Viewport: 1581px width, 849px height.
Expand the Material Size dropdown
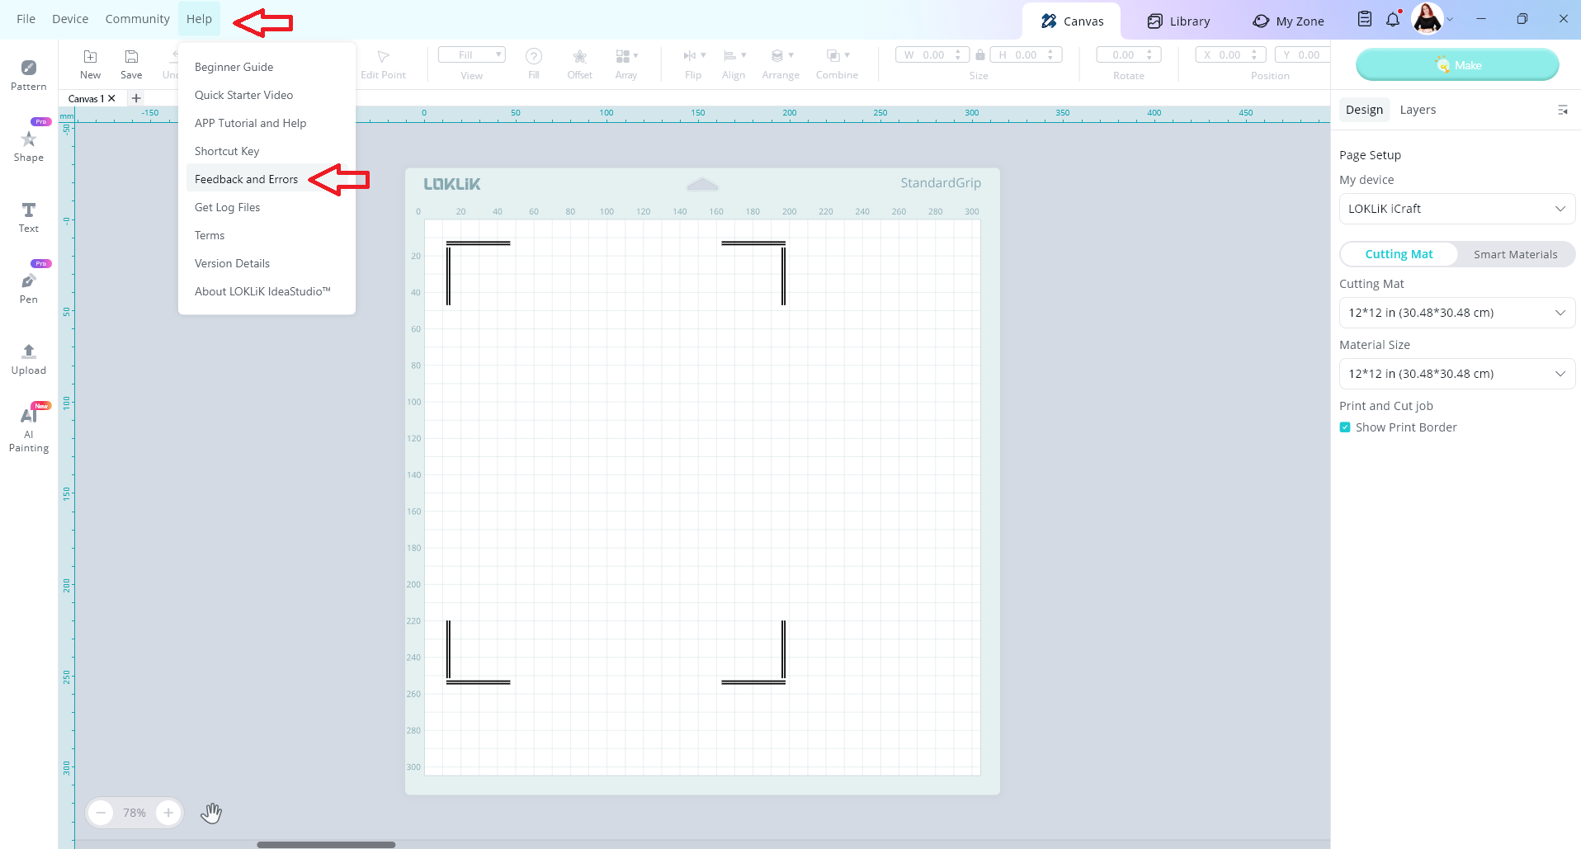[1456, 374]
